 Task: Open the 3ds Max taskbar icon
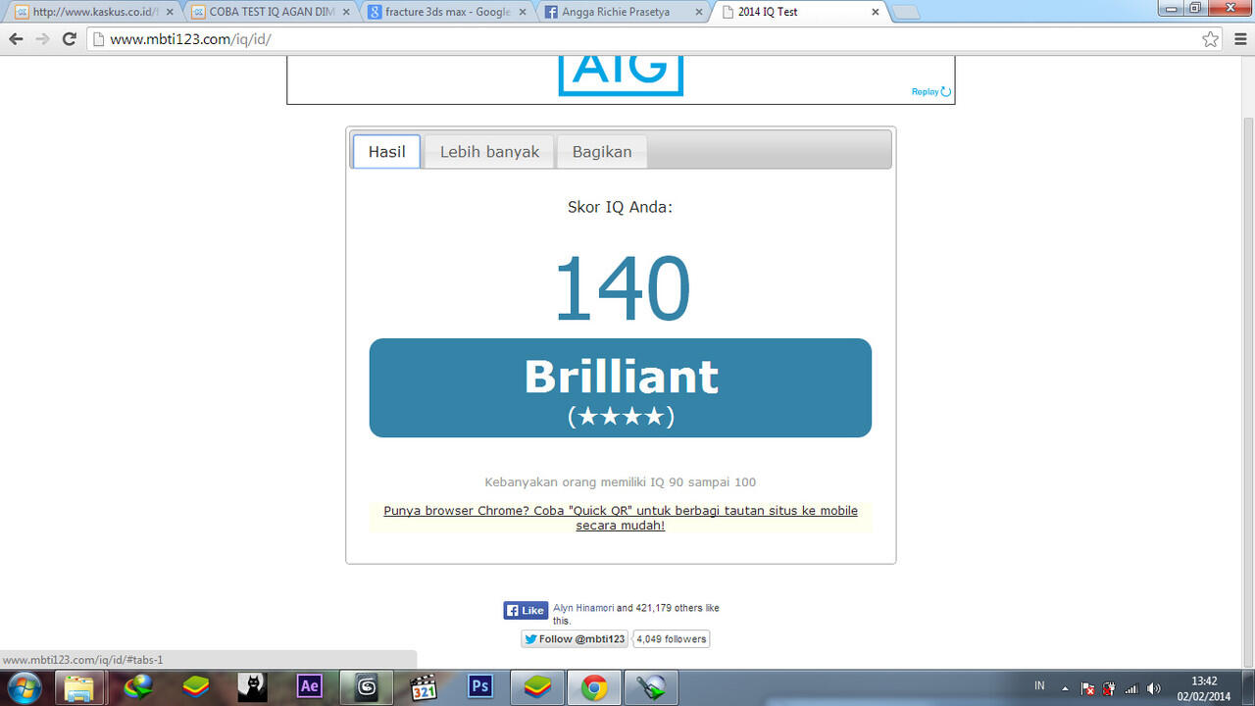(x=366, y=687)
